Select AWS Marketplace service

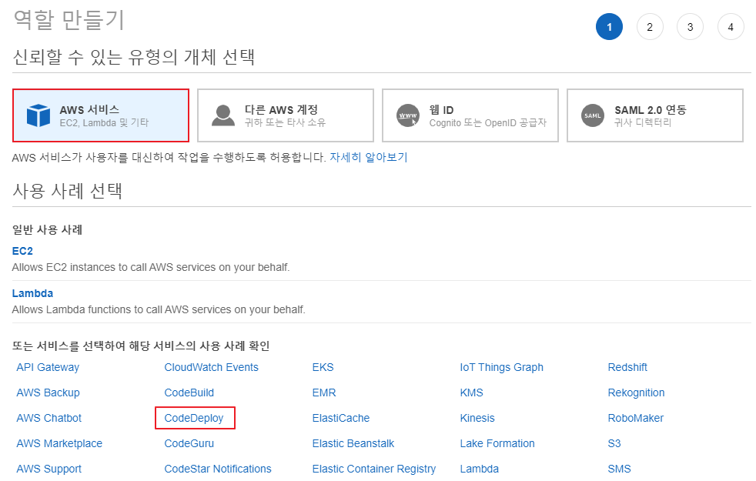pyautogui.click(x=59, y=443)
